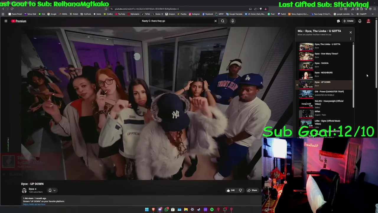Viewport: 378px width, 213px height.
Task: Open the TikTok bookmark
Action: click(x=146, y=14)
